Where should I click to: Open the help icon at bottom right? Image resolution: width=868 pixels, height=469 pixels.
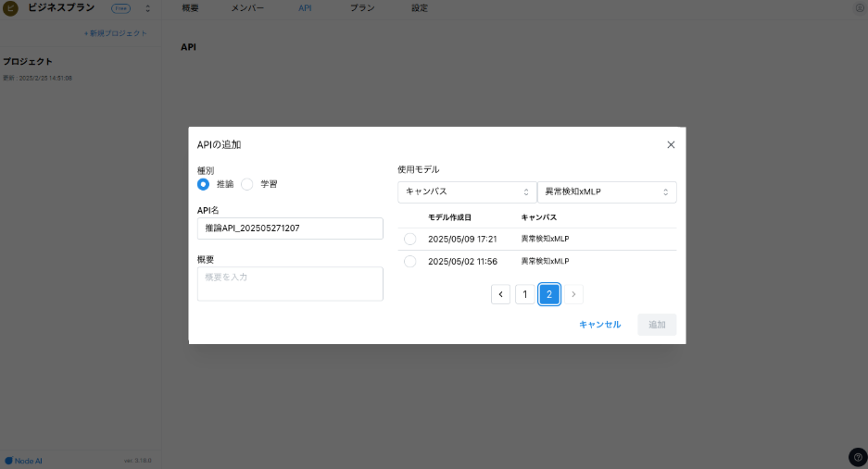pos(858,457)
